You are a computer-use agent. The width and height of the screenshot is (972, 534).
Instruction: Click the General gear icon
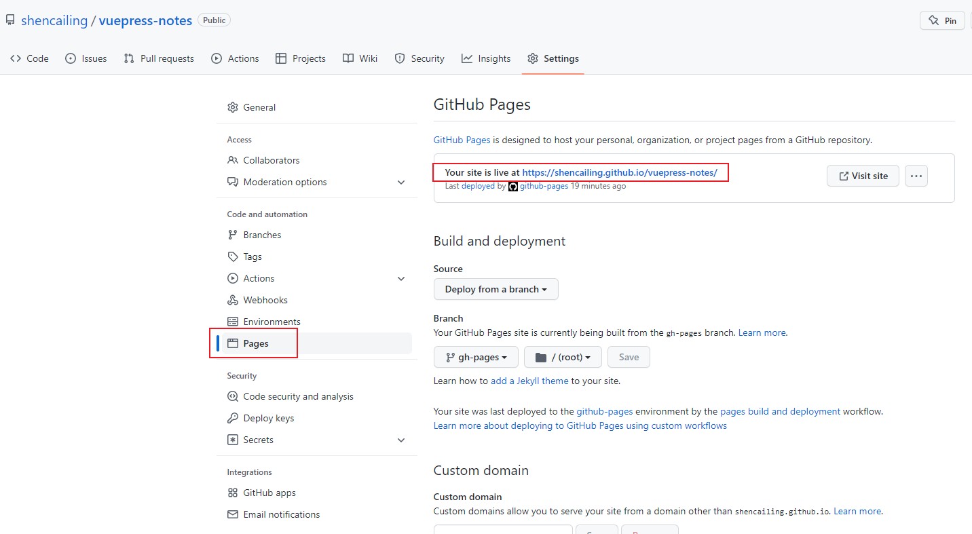click(x=233, y=107)
